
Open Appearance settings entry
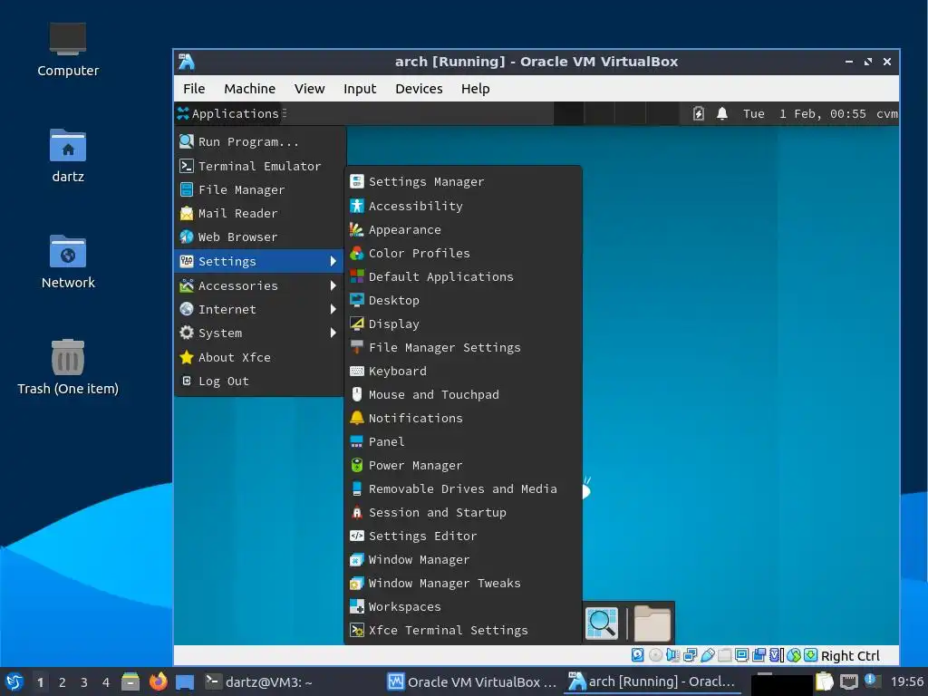[x=463, y=229]
